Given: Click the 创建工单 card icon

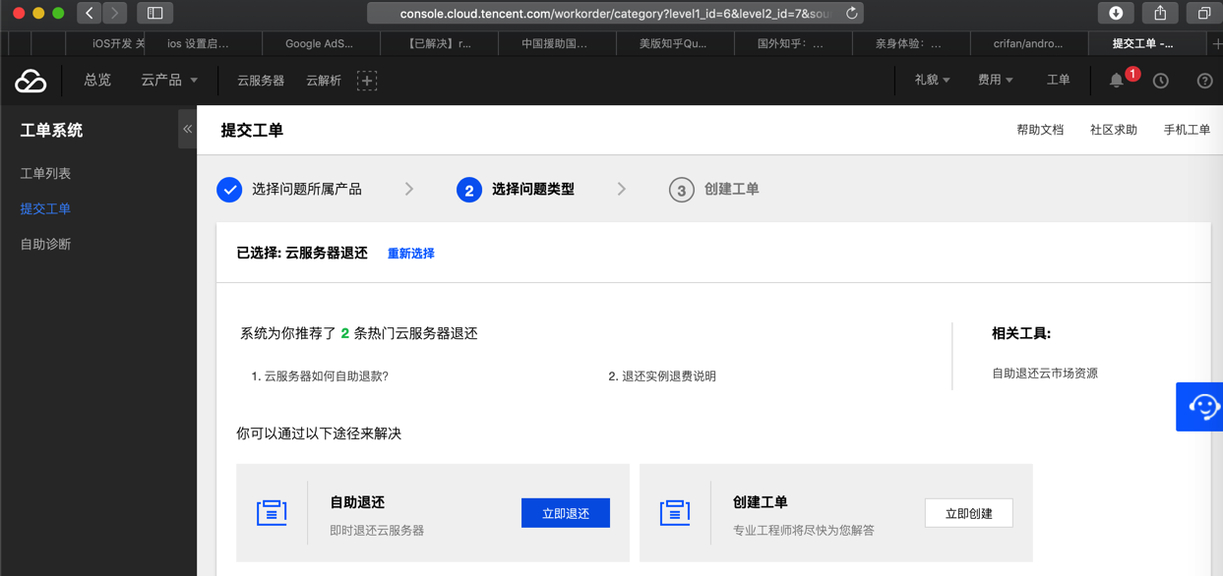Looking at the screenshot, I should point(675,513).
